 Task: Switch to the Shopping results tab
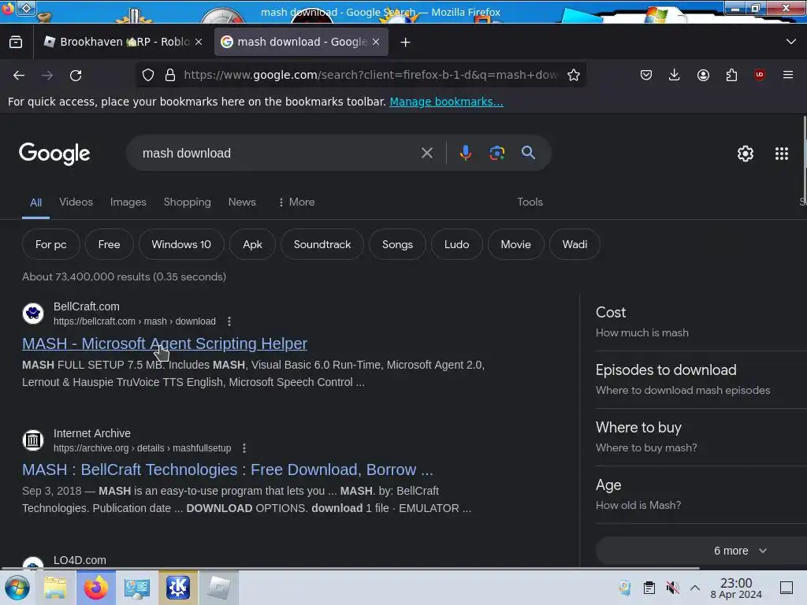coord(188,202)
